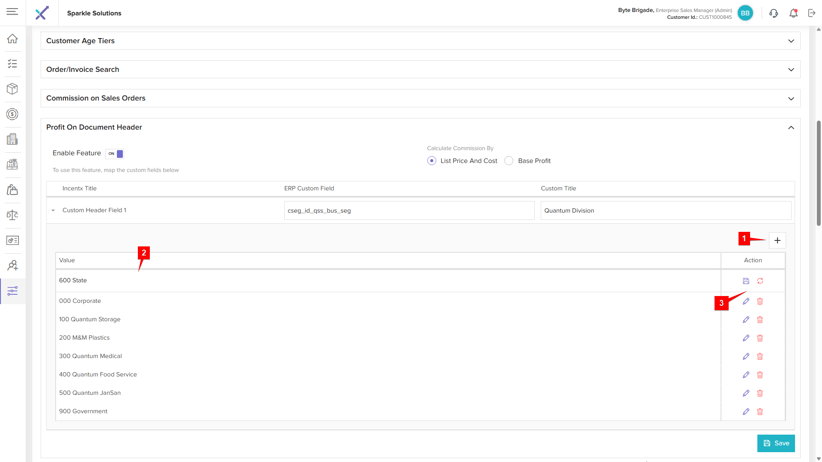Expand Customer Age Tiers section
The width and height of the screenshot is (822, 462).
point(791,41)
